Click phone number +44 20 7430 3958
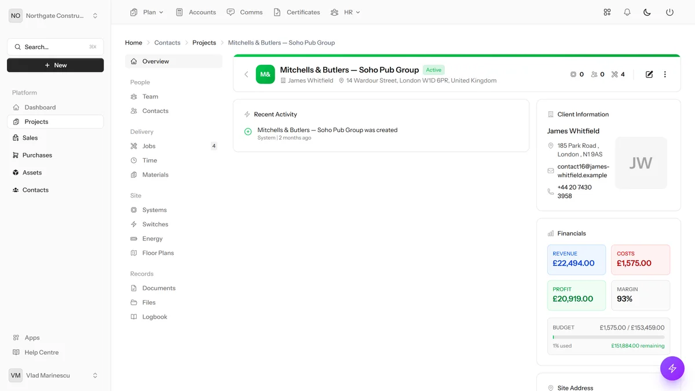 click(575, 192)
